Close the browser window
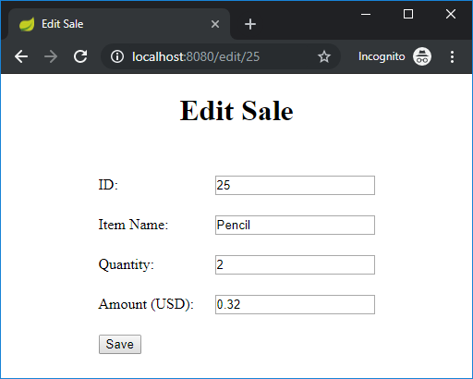 [451, 14]
